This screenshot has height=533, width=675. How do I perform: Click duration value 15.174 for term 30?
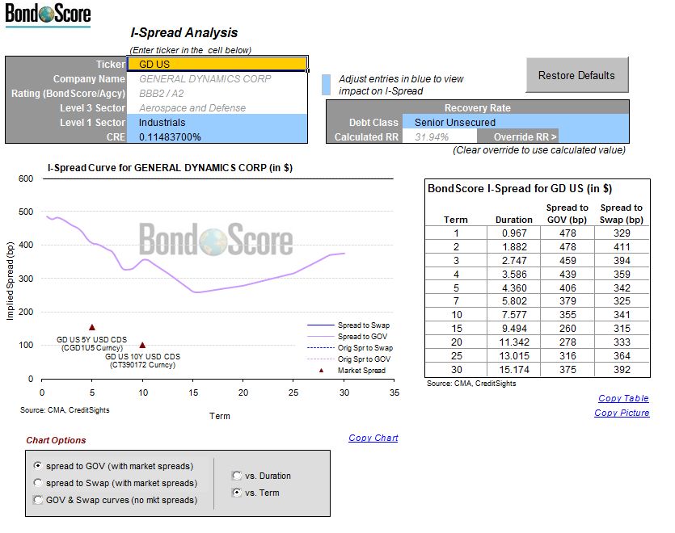coord(514,370)
